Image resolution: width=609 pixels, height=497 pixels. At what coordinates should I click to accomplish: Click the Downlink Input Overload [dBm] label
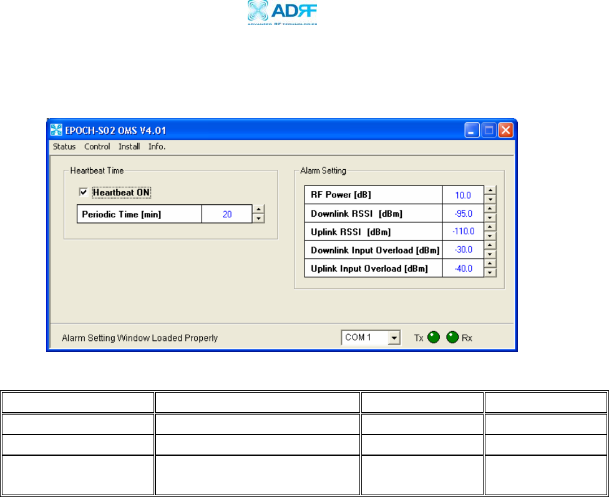coord(375,250)
